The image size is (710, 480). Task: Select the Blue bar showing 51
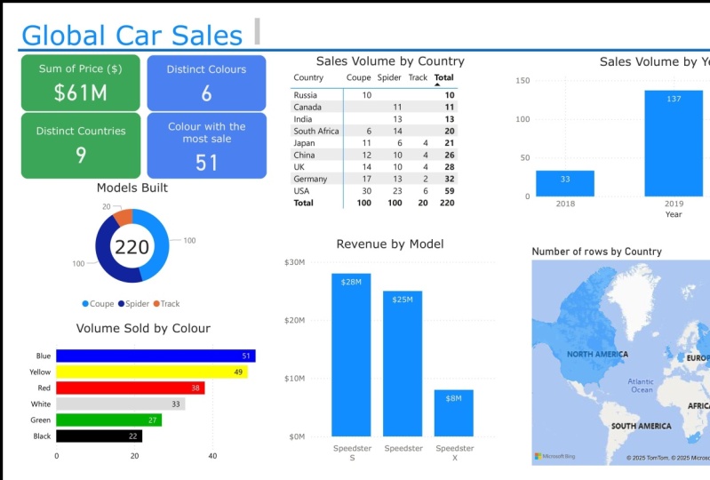156,356
